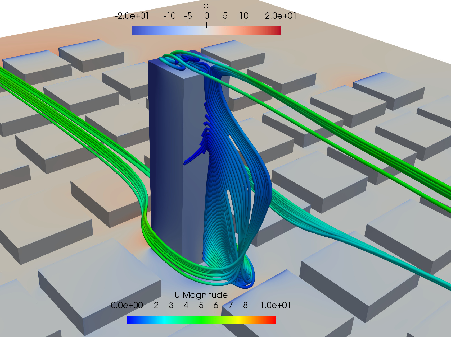Click the "8" tick label on U Magnitude legend
Viewport: 451px width, 337px height.
coord(245,305)
